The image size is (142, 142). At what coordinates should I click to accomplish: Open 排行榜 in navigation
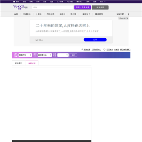pyautogui.click(x=73, y=14)
